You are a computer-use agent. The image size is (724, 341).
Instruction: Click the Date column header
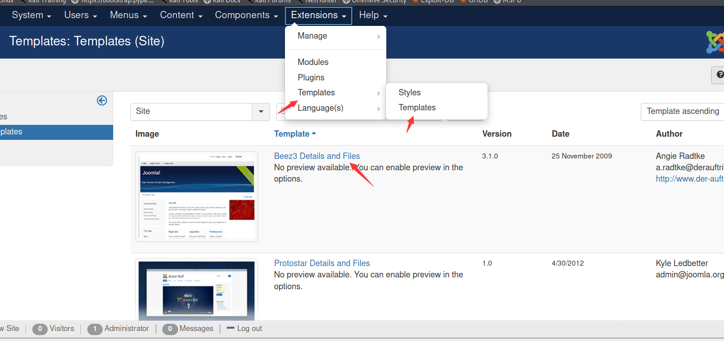[560, 134]
